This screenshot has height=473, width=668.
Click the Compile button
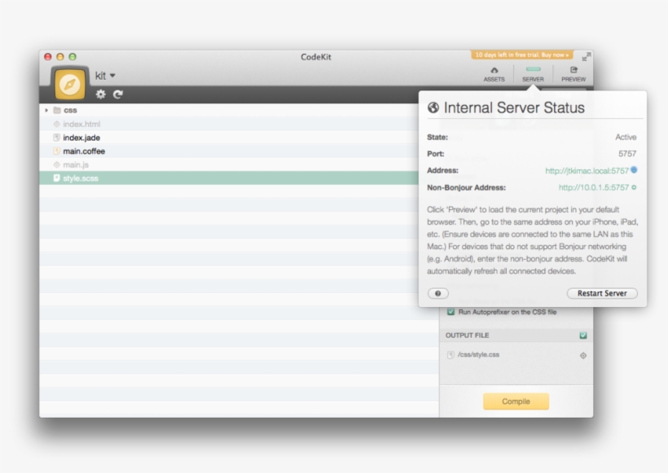[516, 401]
